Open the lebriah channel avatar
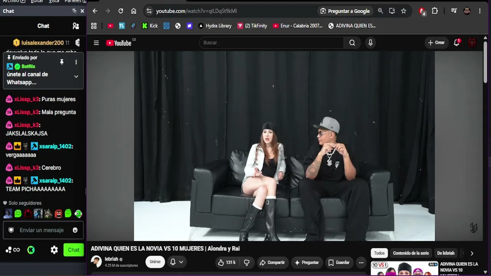 pos(96,261)
